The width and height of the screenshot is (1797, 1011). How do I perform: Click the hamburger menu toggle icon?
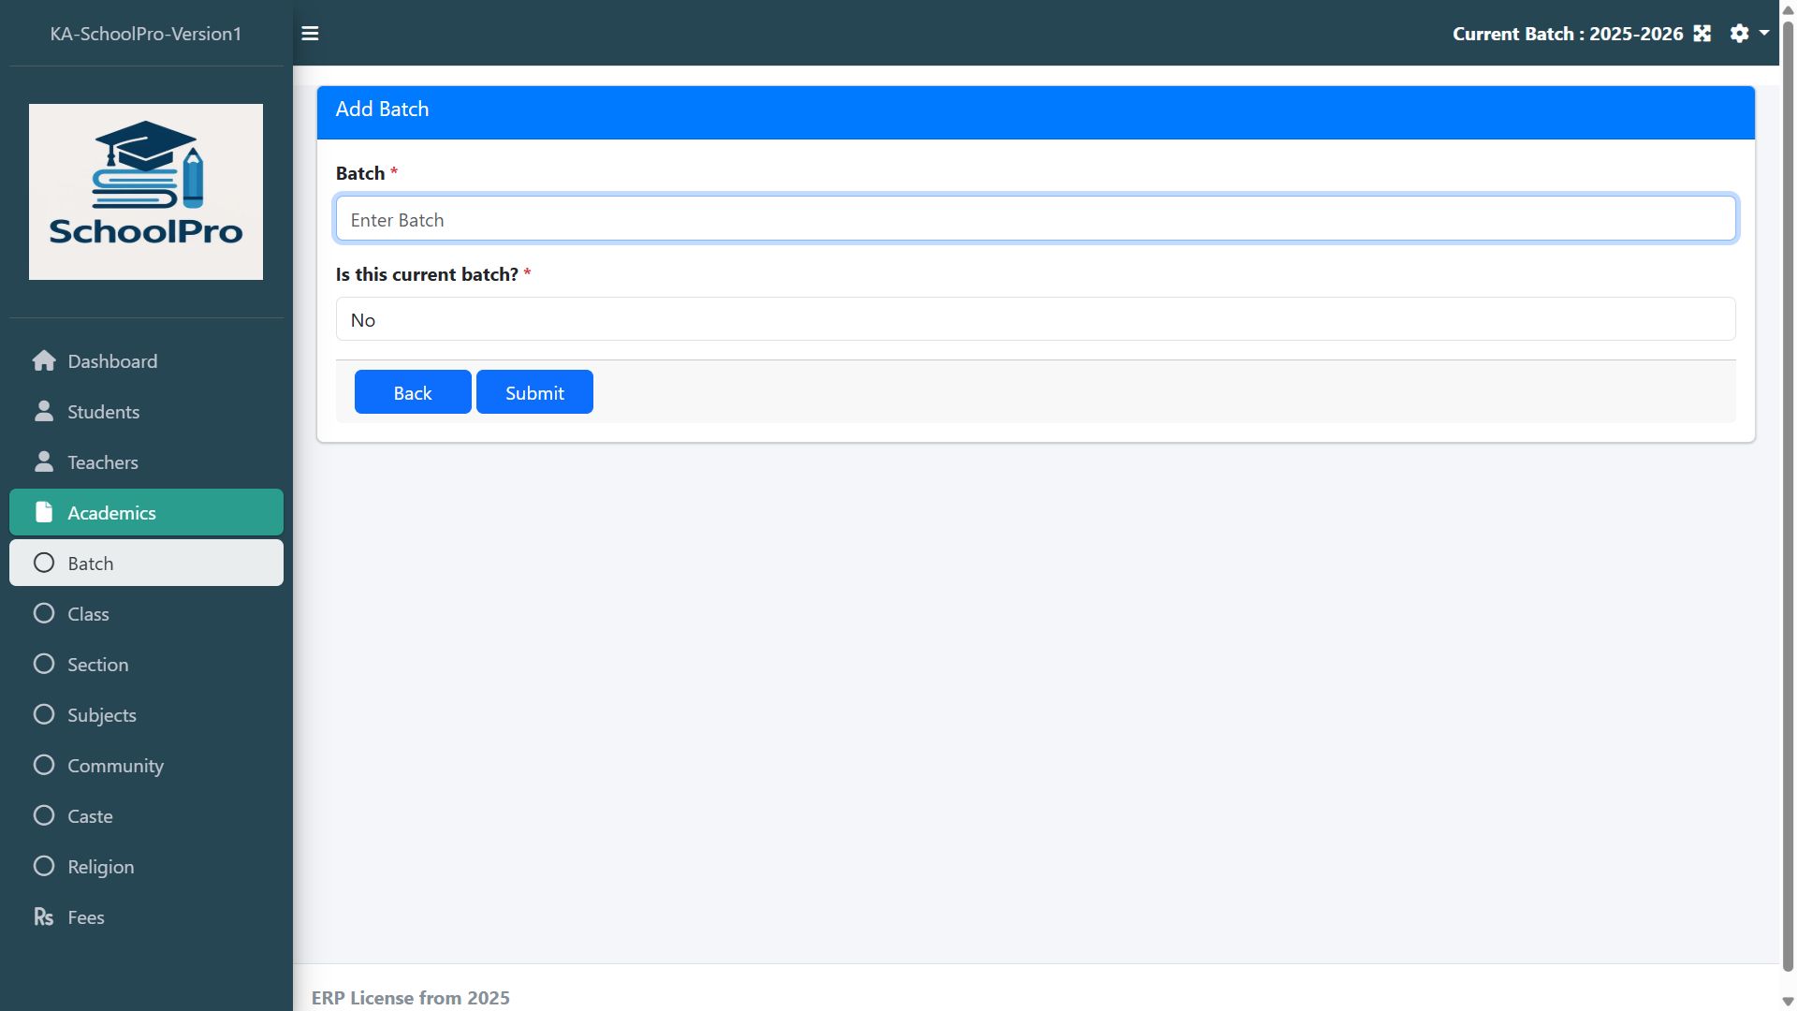tap(310, 34)
